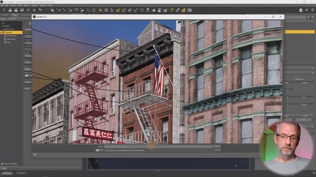This screenshot has width=316, height=177.
Task: Select the highlighted General category
Action: coord(11,32)
